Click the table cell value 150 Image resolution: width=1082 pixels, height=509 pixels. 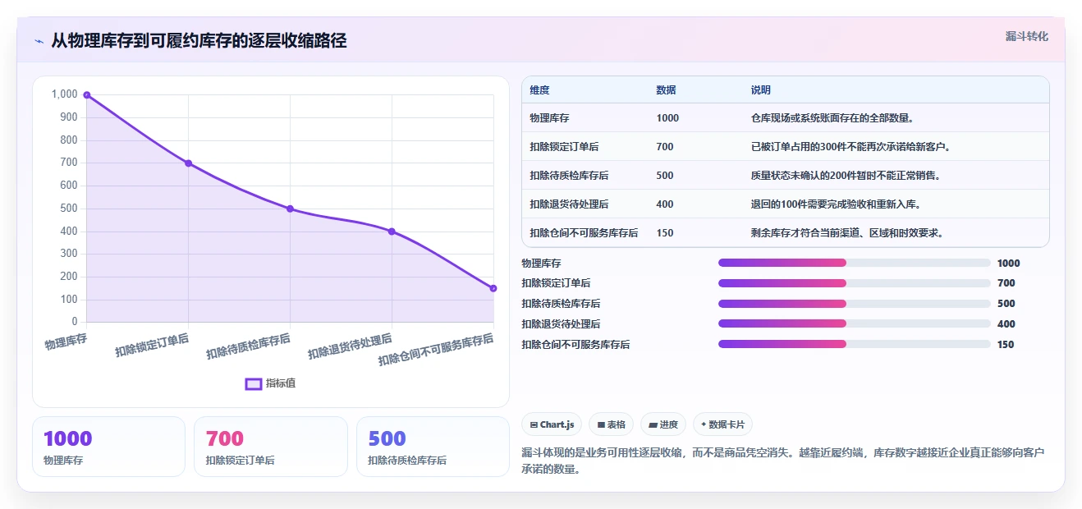(665, 233)
